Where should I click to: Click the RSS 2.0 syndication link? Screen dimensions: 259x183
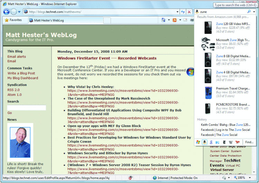click(13, 90)
